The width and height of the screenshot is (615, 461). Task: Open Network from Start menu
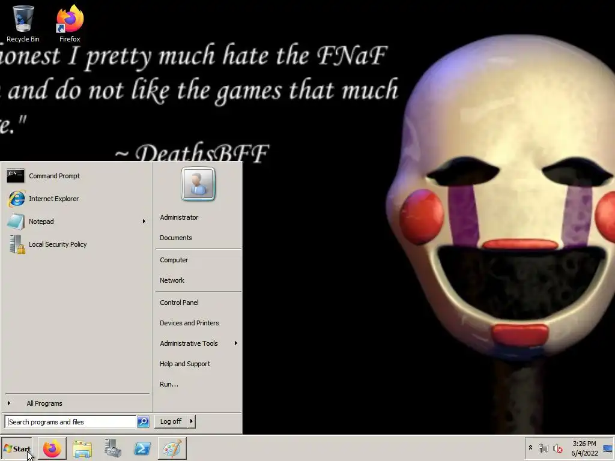pos(172,280)
